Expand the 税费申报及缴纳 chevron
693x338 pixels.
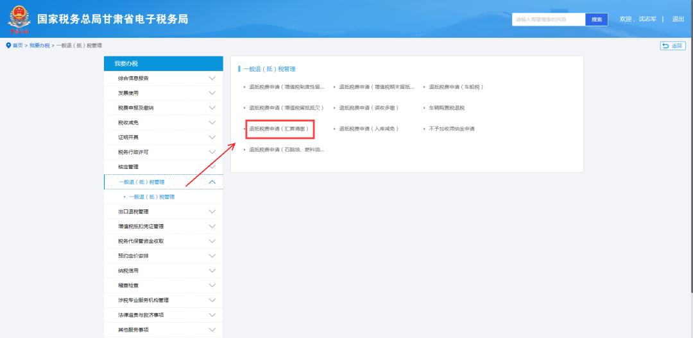pos(212,108)
